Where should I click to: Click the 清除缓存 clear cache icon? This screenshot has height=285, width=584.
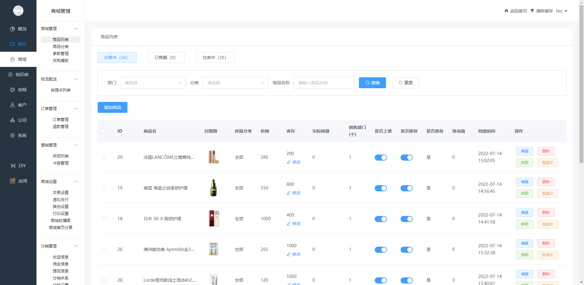[532, 11]
